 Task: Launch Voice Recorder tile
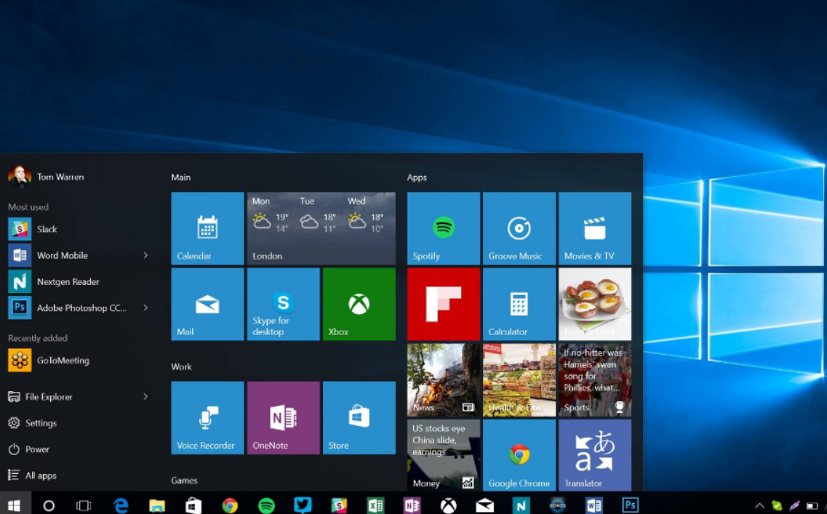tap(207, 417)
